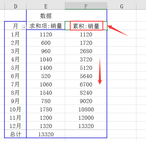
Task: Click cumulative value 8240
Action: [86, 92]
